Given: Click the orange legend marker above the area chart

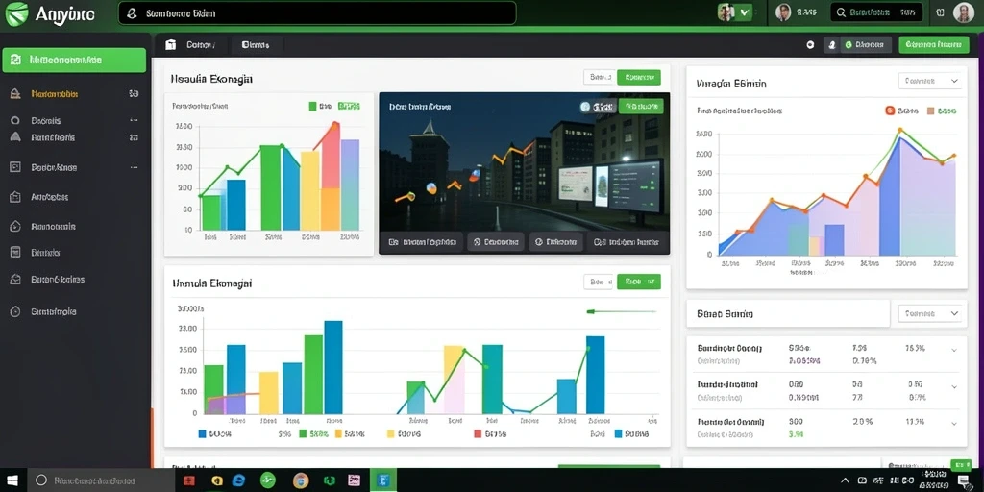Looking at the screenshot, I should coord(889,111).
